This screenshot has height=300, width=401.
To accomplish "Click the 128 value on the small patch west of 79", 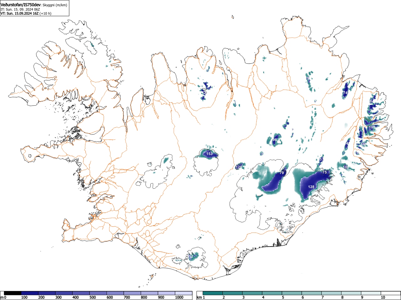I will click(x=239, y=167).
